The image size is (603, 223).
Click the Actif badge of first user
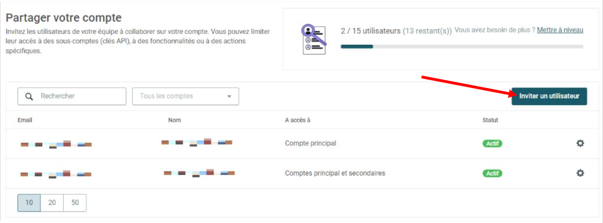(492, 144)
